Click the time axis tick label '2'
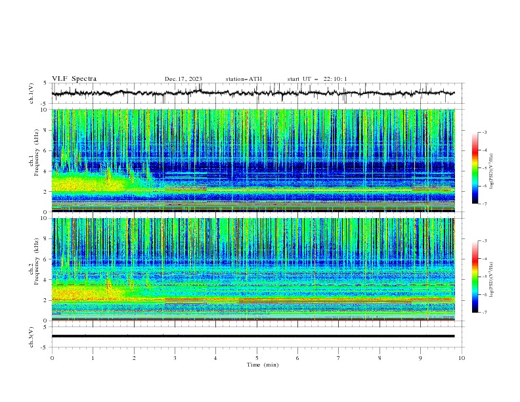Image resolution: width=520 pixels, height=402 pixels. (x=134, y=358)
